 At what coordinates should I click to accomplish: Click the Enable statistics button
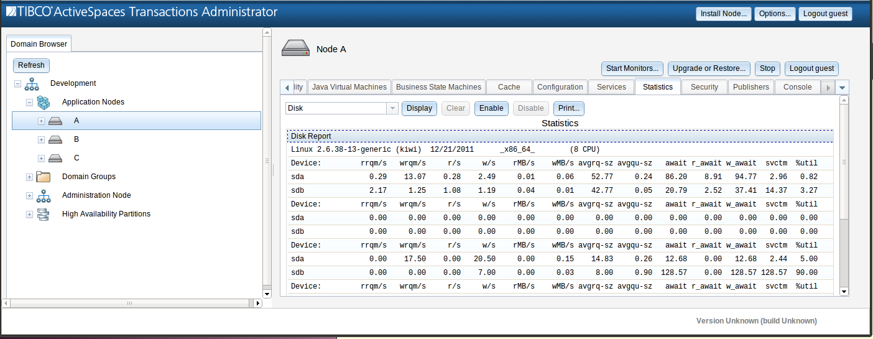491,108
